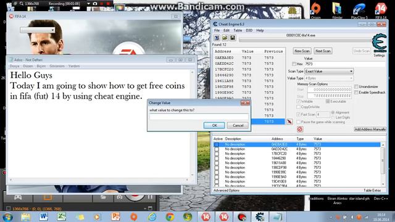
Task: Click OK in the Change Value dialog
Action: coord(214,125)
